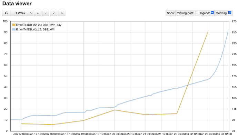Image resolution: width=238 pixels, height=138 pixels.
Task: Click the blue DB3_kWh legend swatch
Action: pyautogui.click(x=13, y=30)
